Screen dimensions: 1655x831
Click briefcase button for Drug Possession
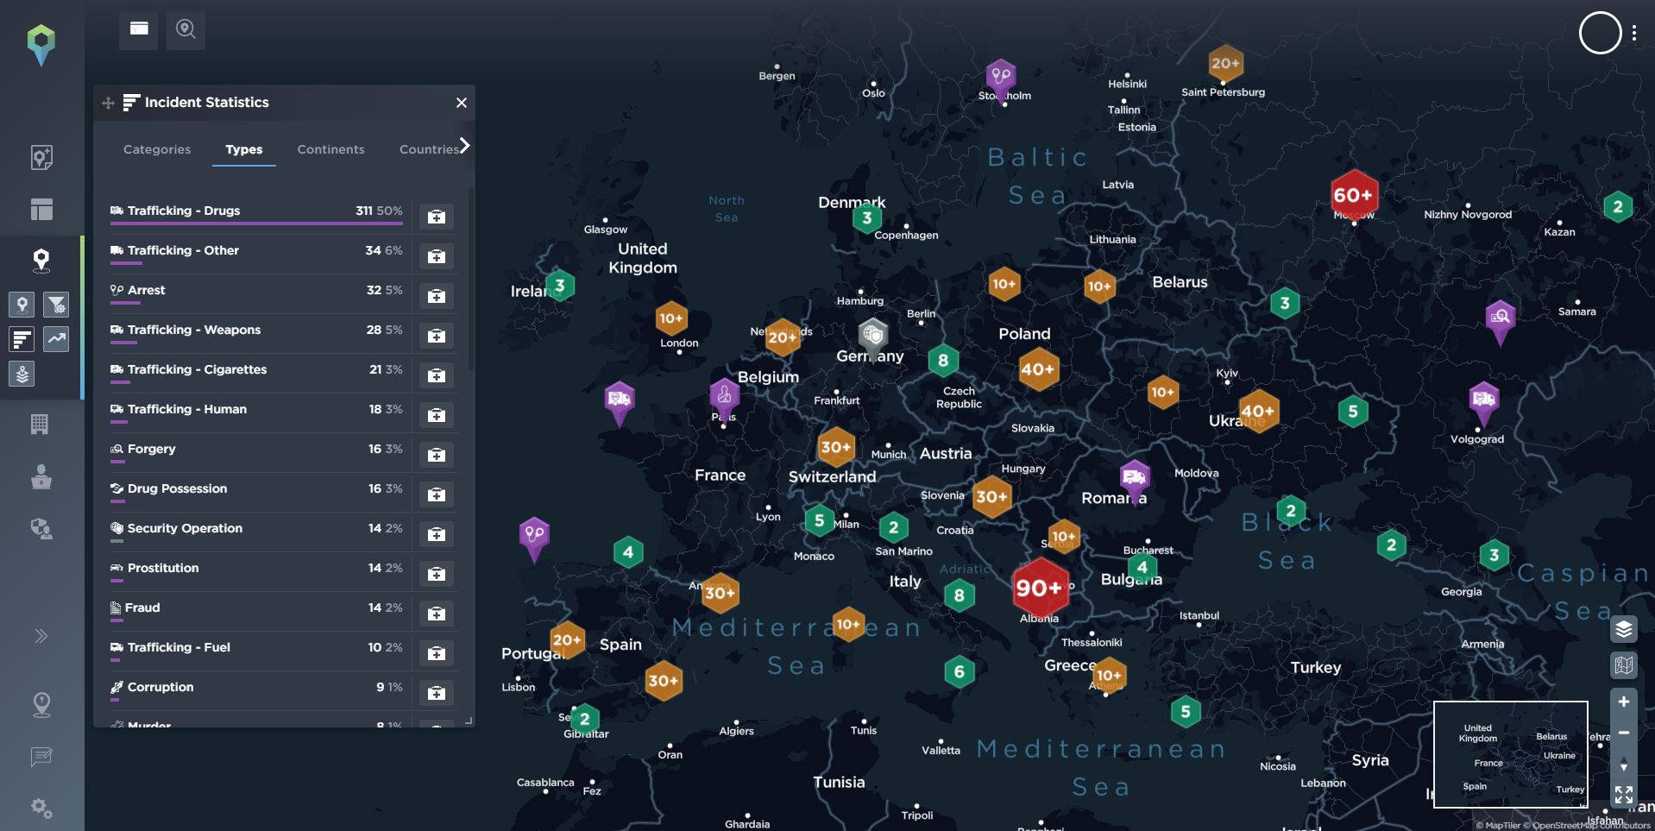point(437,494)
